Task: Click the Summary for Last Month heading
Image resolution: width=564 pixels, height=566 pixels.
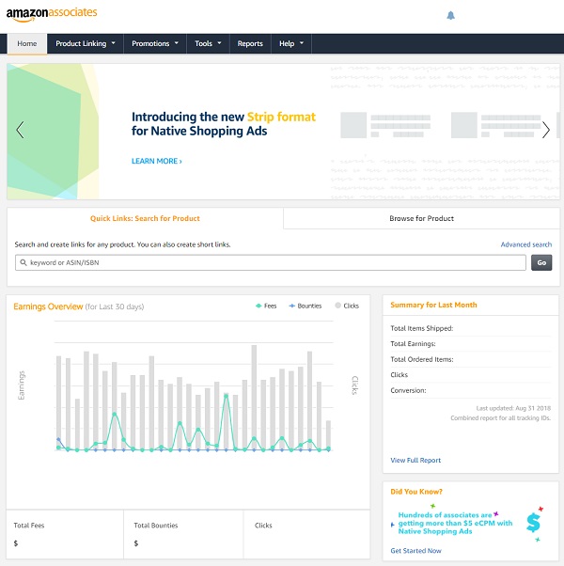Action: (433, 305)
